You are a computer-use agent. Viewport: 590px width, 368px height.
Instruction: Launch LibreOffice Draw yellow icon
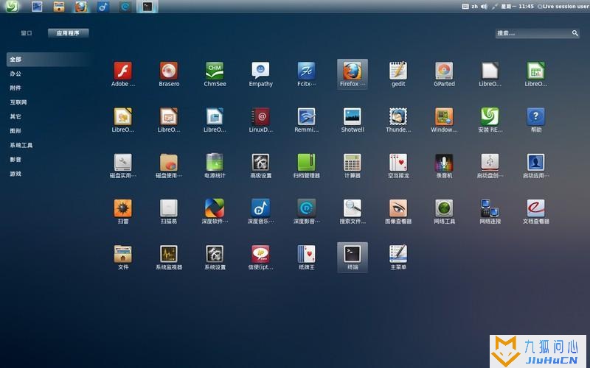pos(123,120)
